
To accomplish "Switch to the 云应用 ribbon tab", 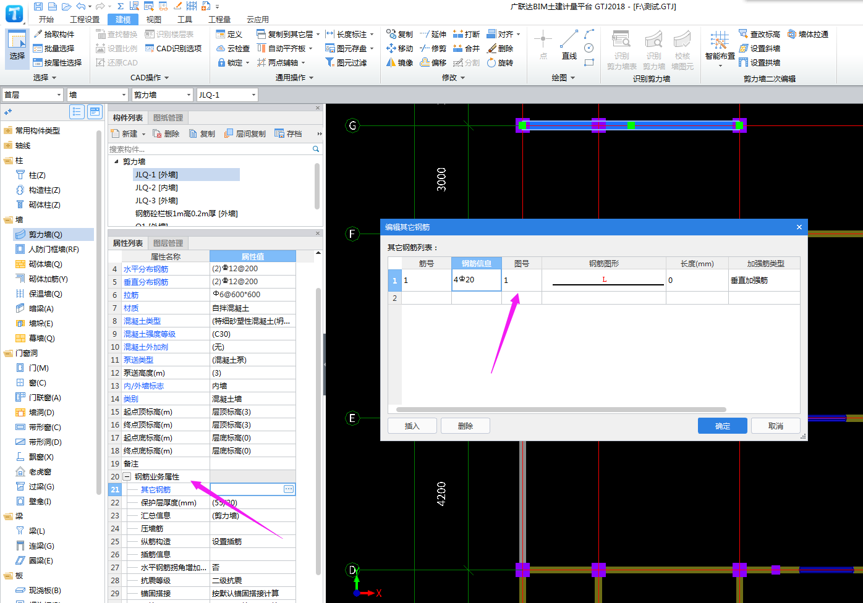I will [x=258, y=19].
